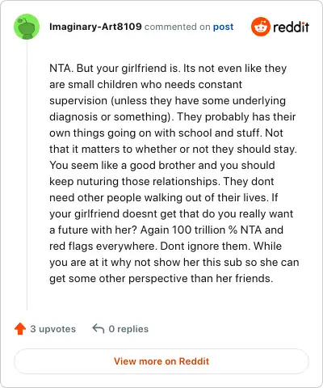Follow the blue "post" link
This screenshot has width=323, height=388.
coord(223,27)
